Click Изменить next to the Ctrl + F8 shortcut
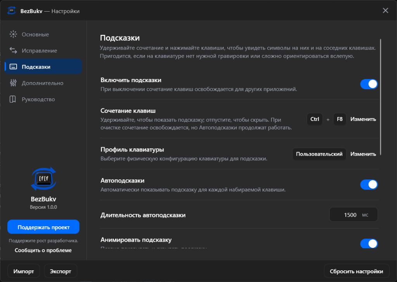This screenshot has width=397, height=282. (363, 119)
